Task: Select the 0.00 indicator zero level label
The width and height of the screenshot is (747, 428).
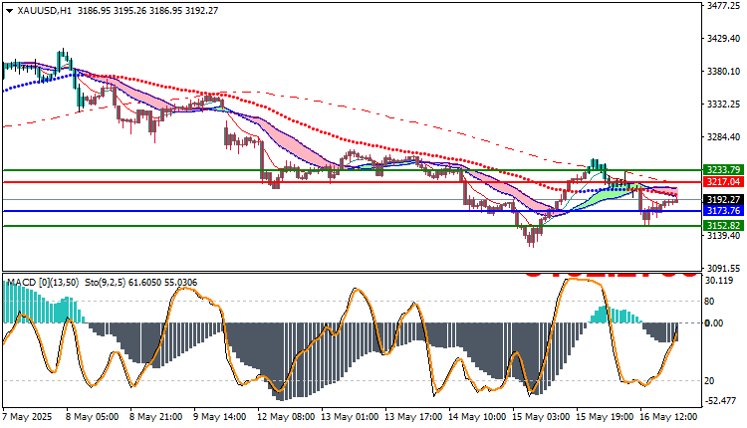Action: point(714,323)
